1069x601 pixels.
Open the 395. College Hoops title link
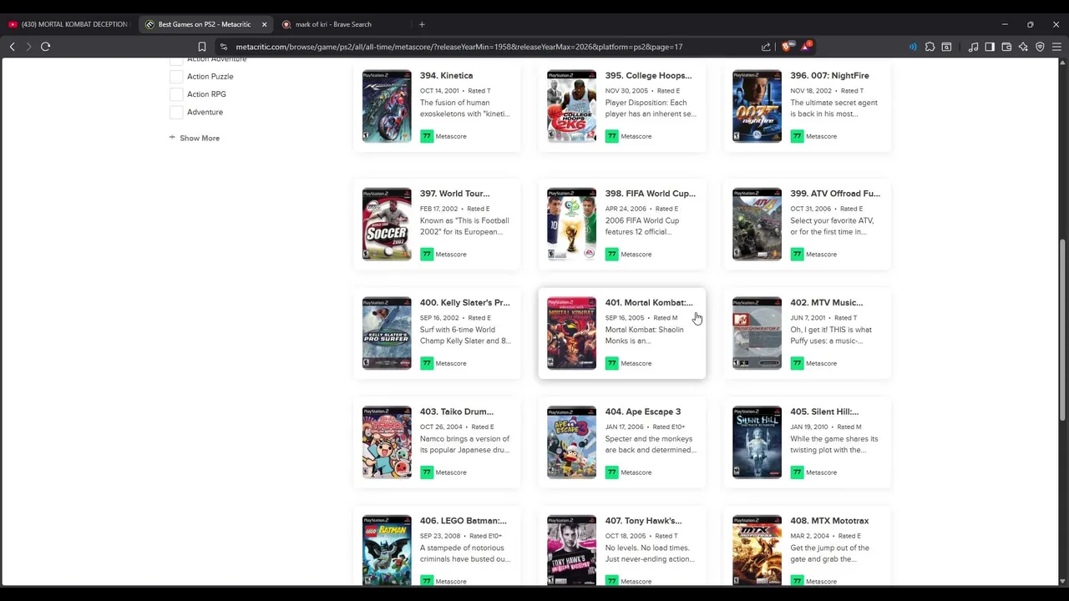coord(648,76)
